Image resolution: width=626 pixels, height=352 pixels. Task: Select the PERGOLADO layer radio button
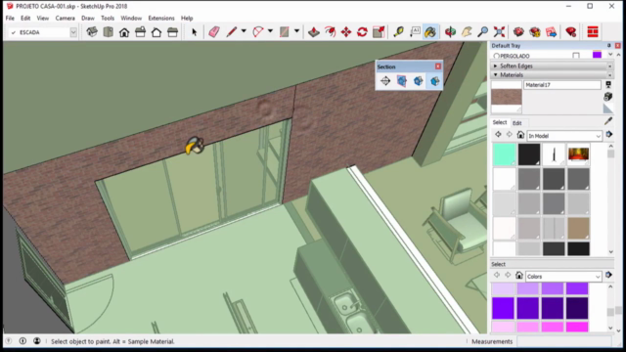pyautogui.click(x=496, y=56)
